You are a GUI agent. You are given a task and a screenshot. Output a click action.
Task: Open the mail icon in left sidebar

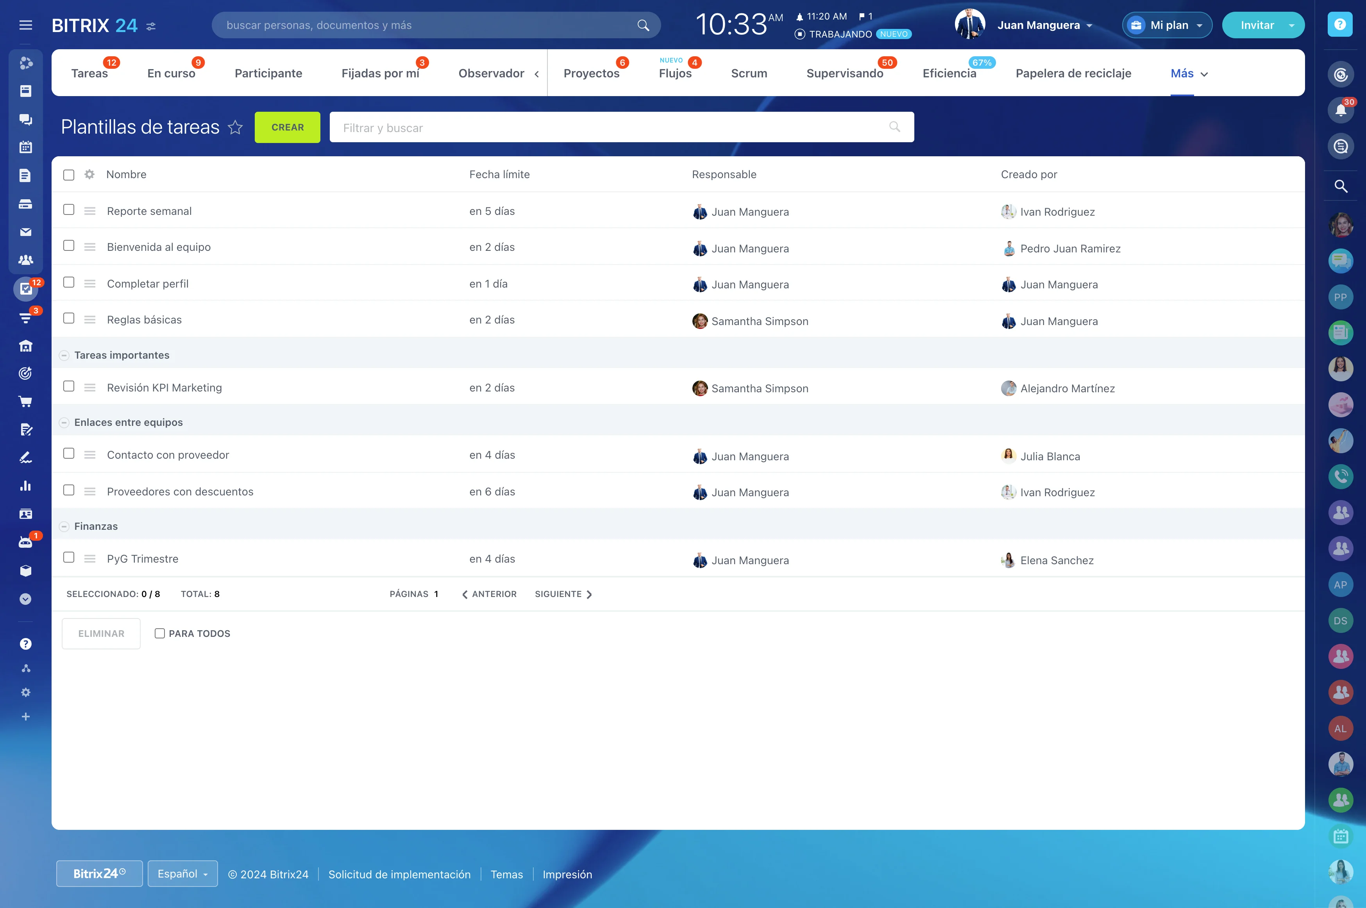(x=25, y=232)
